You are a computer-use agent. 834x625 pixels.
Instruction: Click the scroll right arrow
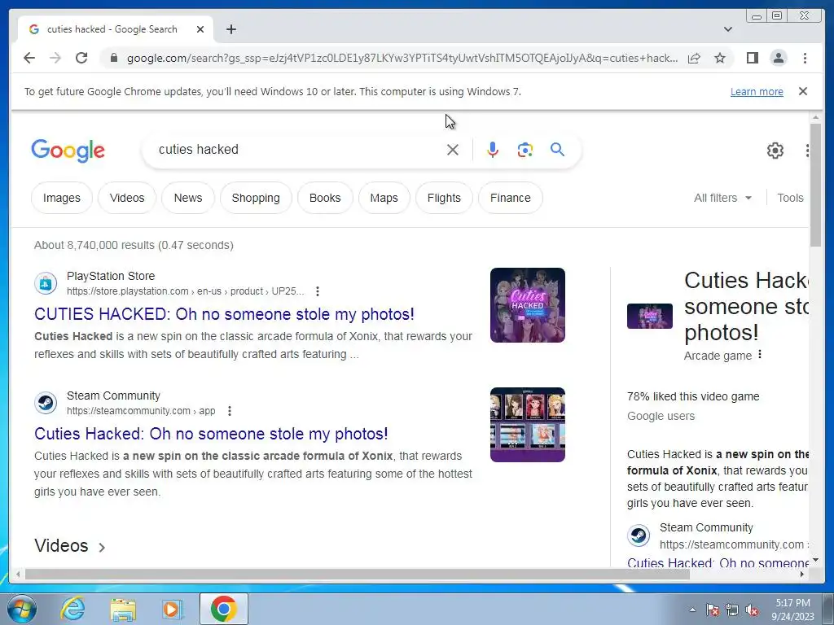tap(802, 574)
